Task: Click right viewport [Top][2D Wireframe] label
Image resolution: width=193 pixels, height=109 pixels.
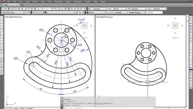Action: [104, 17]
